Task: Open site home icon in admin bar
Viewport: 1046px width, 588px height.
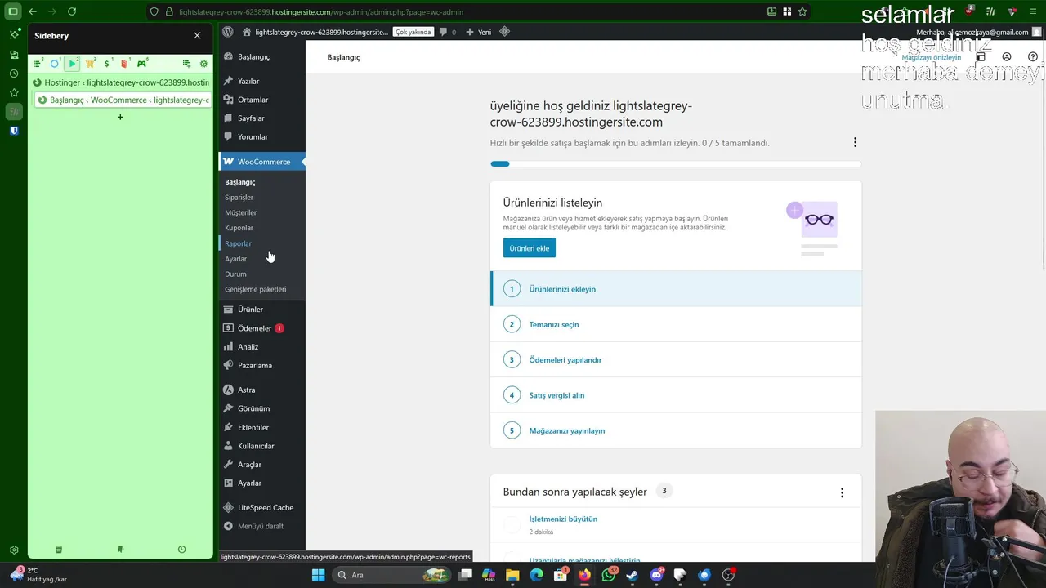Action: (246, 32)
